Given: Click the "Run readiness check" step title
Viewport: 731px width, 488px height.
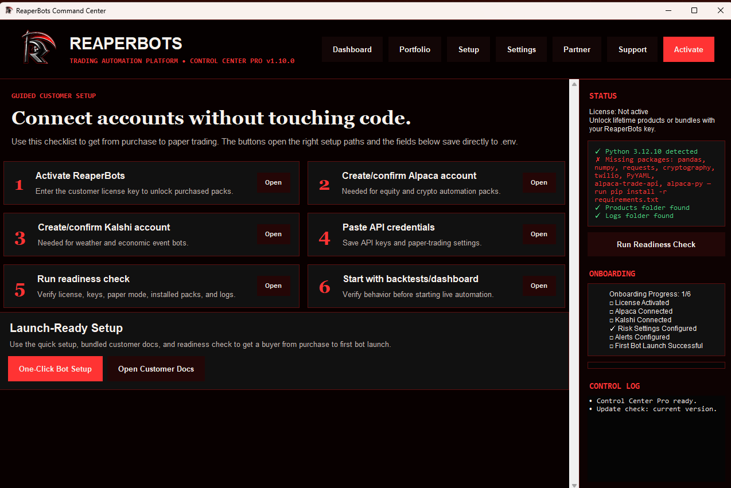Looking at the screenshot, I should [x=84, y=279].
